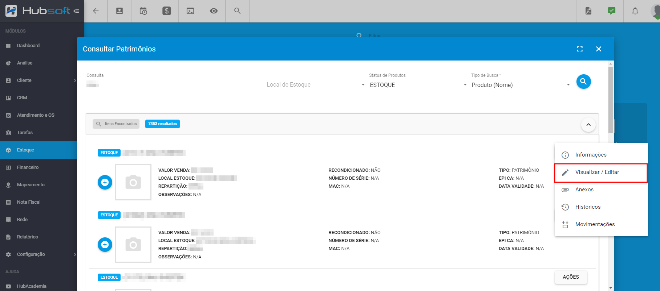Click the Filtrar field behind dialog
This screenshot has width=660, height=291.
(374, 36)
